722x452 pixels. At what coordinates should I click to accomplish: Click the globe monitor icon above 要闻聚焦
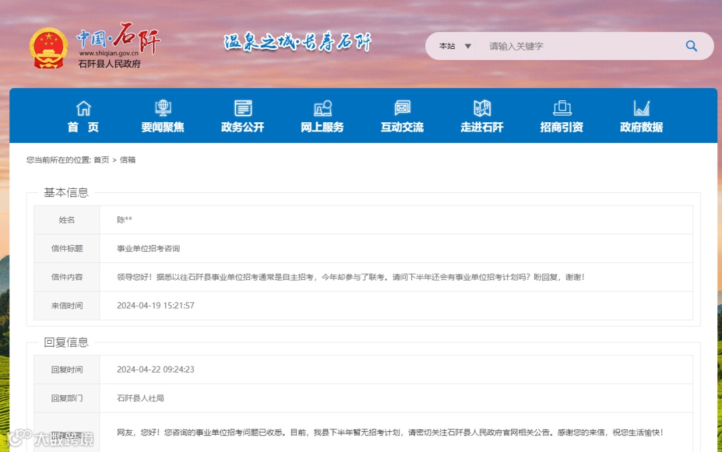[x=163, y=108]
